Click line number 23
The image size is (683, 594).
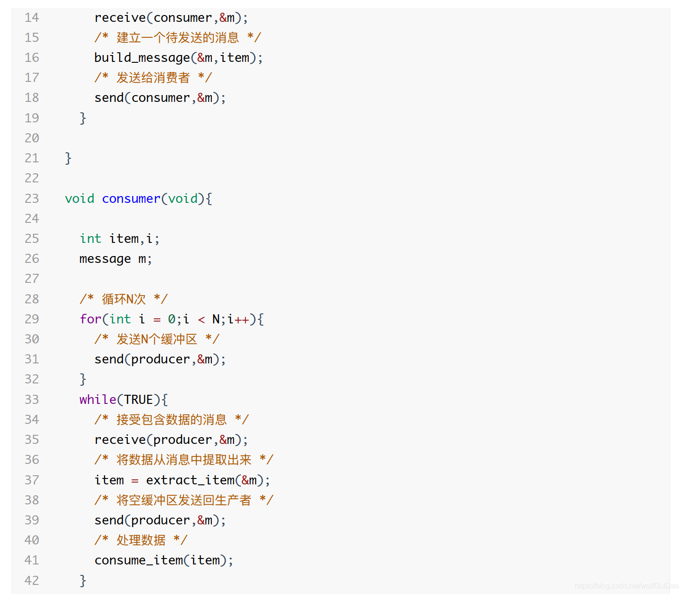click(x=32, y=199)
